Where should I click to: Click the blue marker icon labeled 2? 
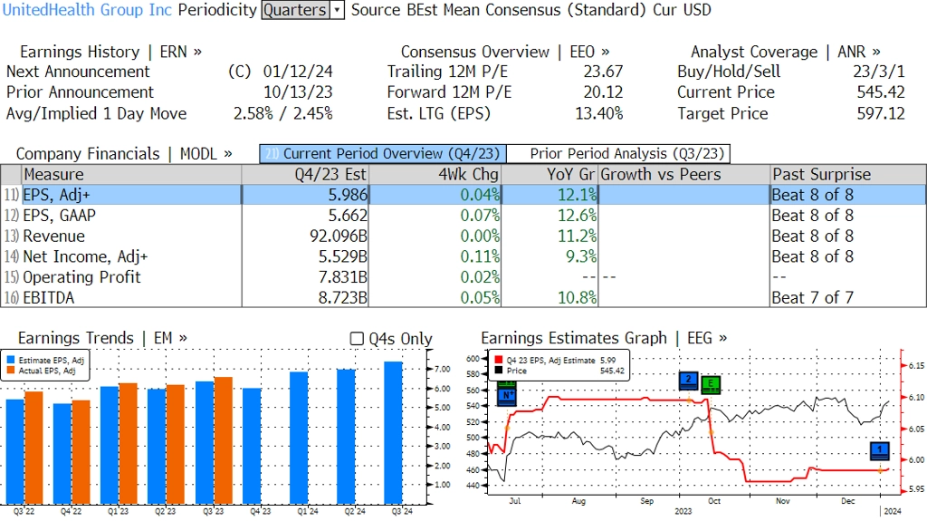coord(689,381)
